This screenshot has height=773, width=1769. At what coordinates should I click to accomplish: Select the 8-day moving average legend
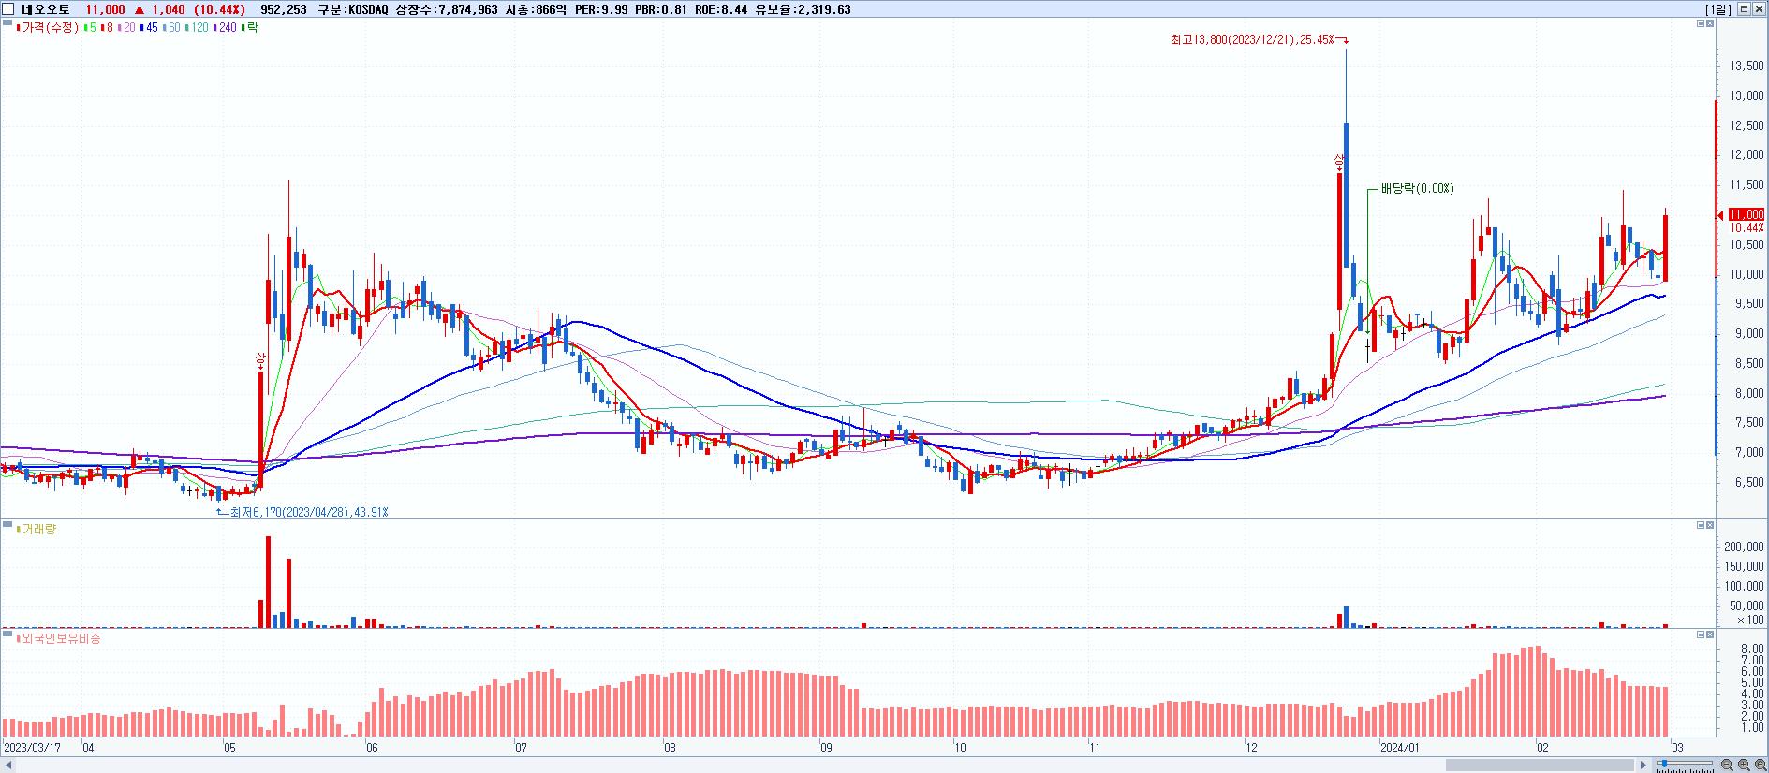click(x=107, y=28)
